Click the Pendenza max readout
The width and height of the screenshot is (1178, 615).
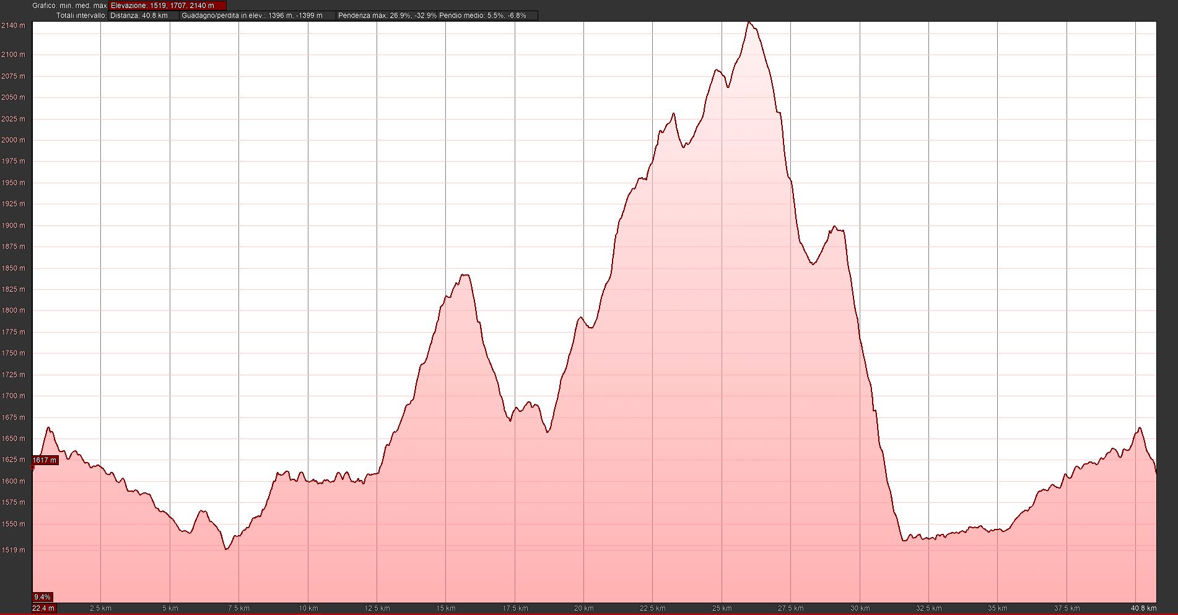pyautogui.click(x=387, y=15)
